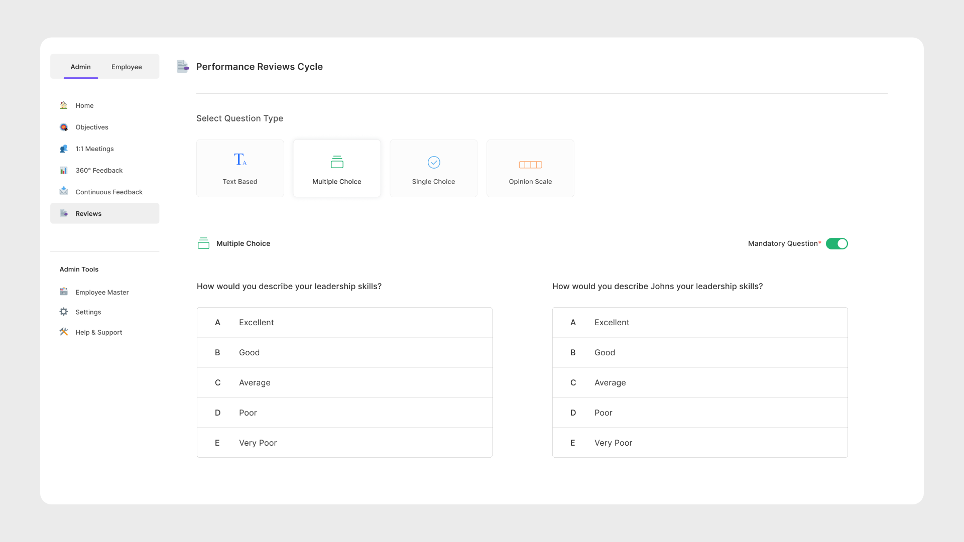Image resolution: width=964 pixels, height=542 pixels.
Task: Select option B Good in Johns question
Action: click(x=700, y=352)
